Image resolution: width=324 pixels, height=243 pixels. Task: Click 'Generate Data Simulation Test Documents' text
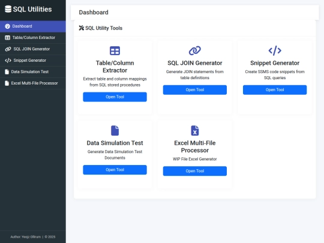(x=115, y=155)
